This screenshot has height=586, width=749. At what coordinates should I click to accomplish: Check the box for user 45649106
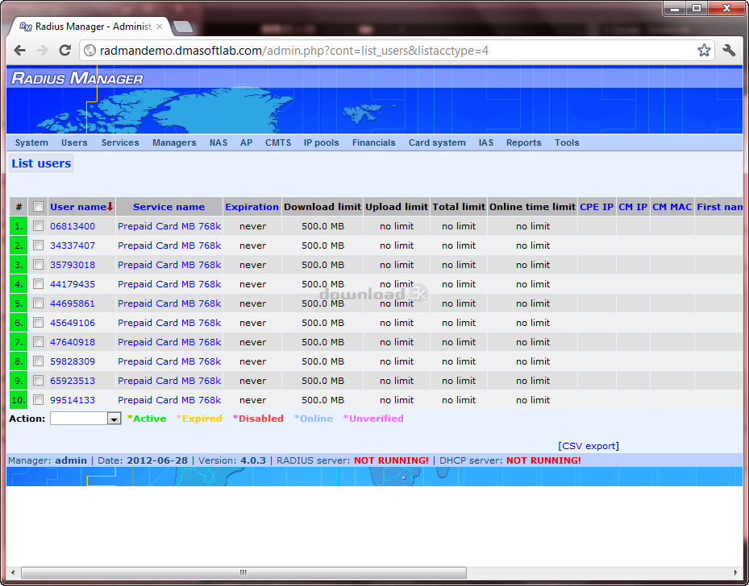(x=38, y=323)
